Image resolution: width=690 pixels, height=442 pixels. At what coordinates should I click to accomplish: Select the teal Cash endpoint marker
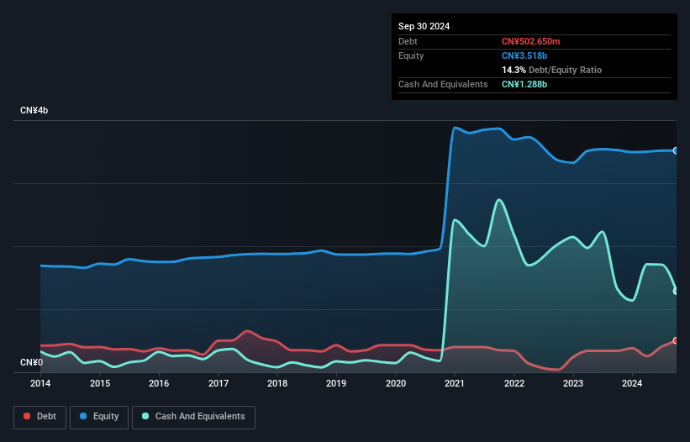coord(676,291)
